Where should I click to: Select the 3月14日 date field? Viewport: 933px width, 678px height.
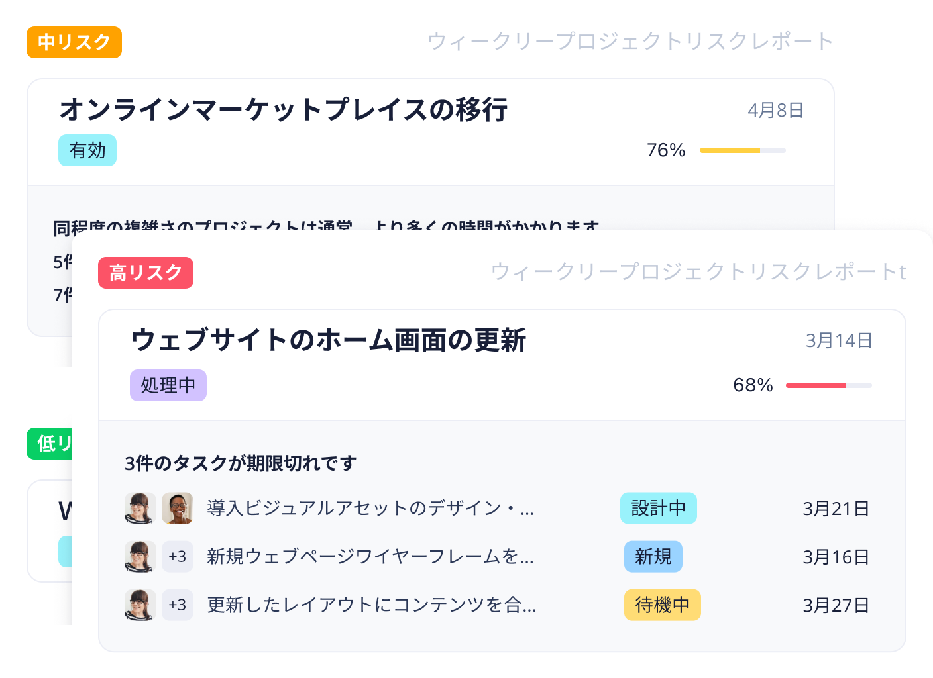tap(840, 340)
